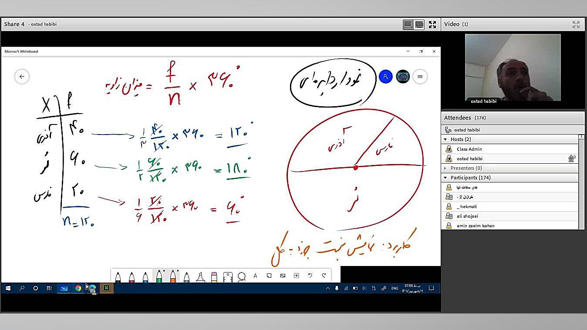Viewport: 587px width, 330px height.
Task: Open Cortana from the taskbar
Action: click(36, 288)
